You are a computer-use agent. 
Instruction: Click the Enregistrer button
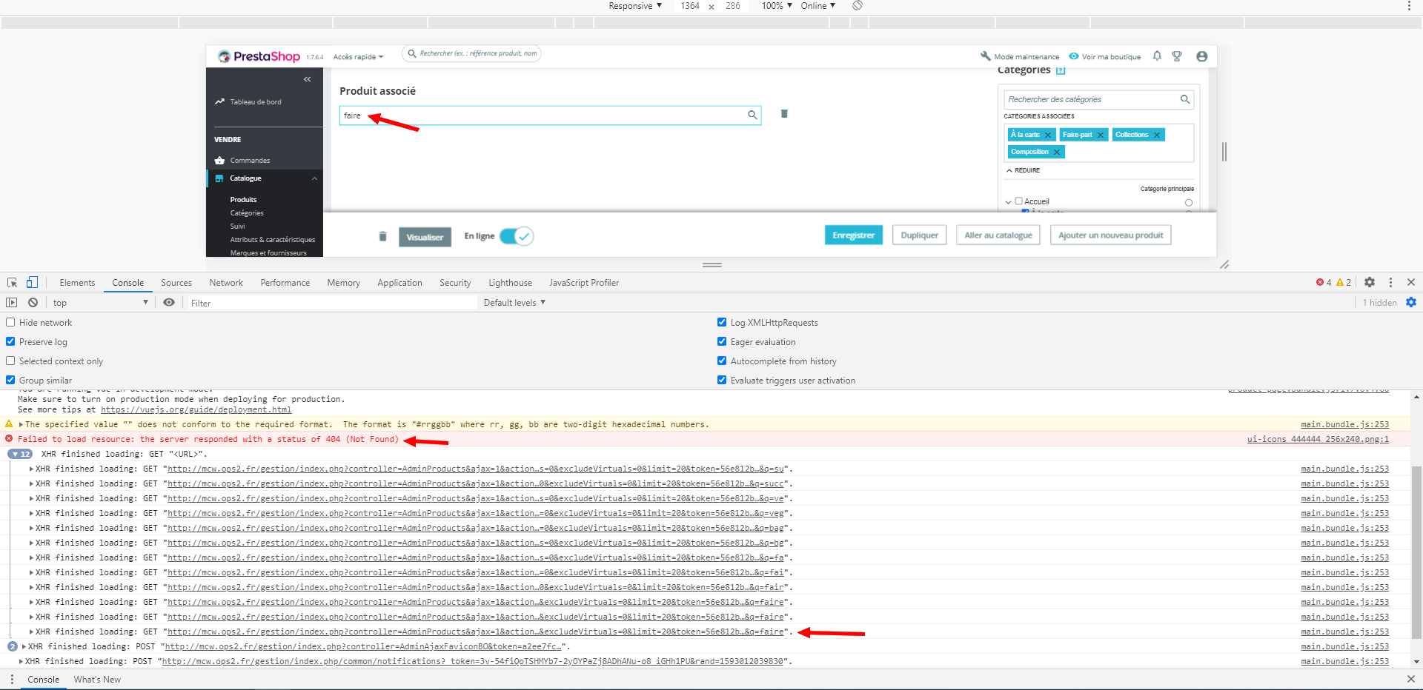(854, 235)
